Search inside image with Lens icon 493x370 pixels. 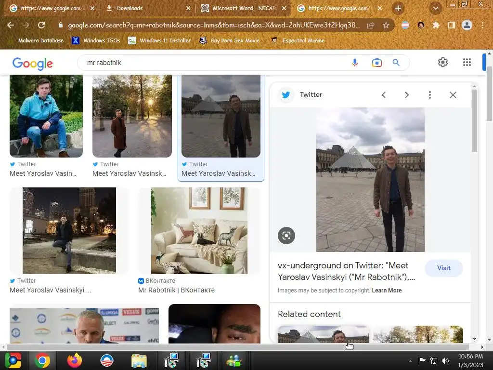coord(286,235)
